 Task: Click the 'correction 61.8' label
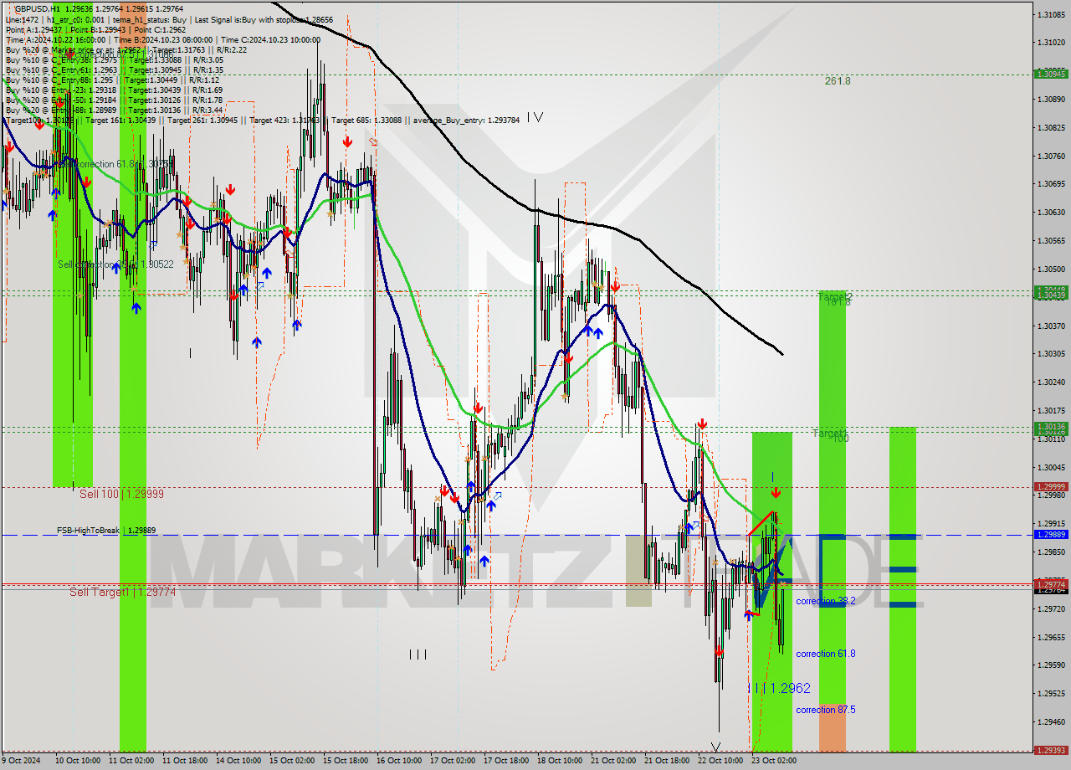[826, 654]
